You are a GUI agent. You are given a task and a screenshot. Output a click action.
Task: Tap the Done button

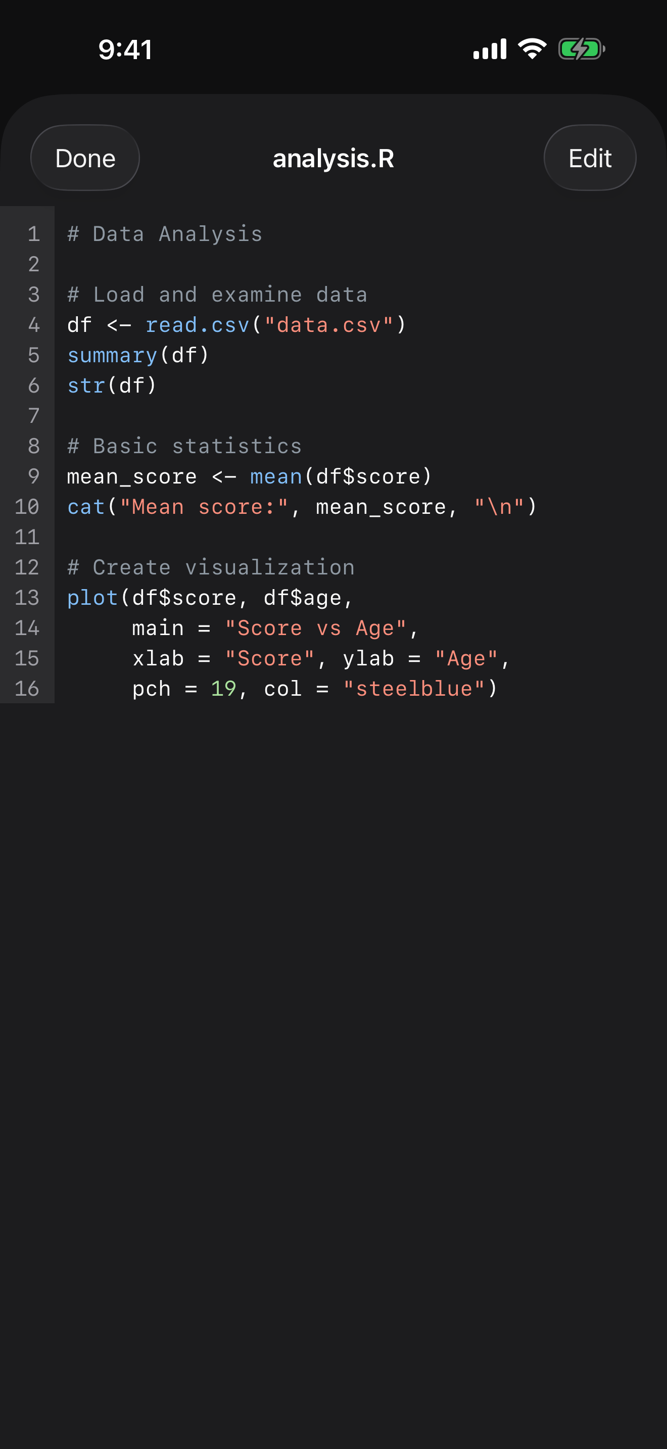pos(84,158)
